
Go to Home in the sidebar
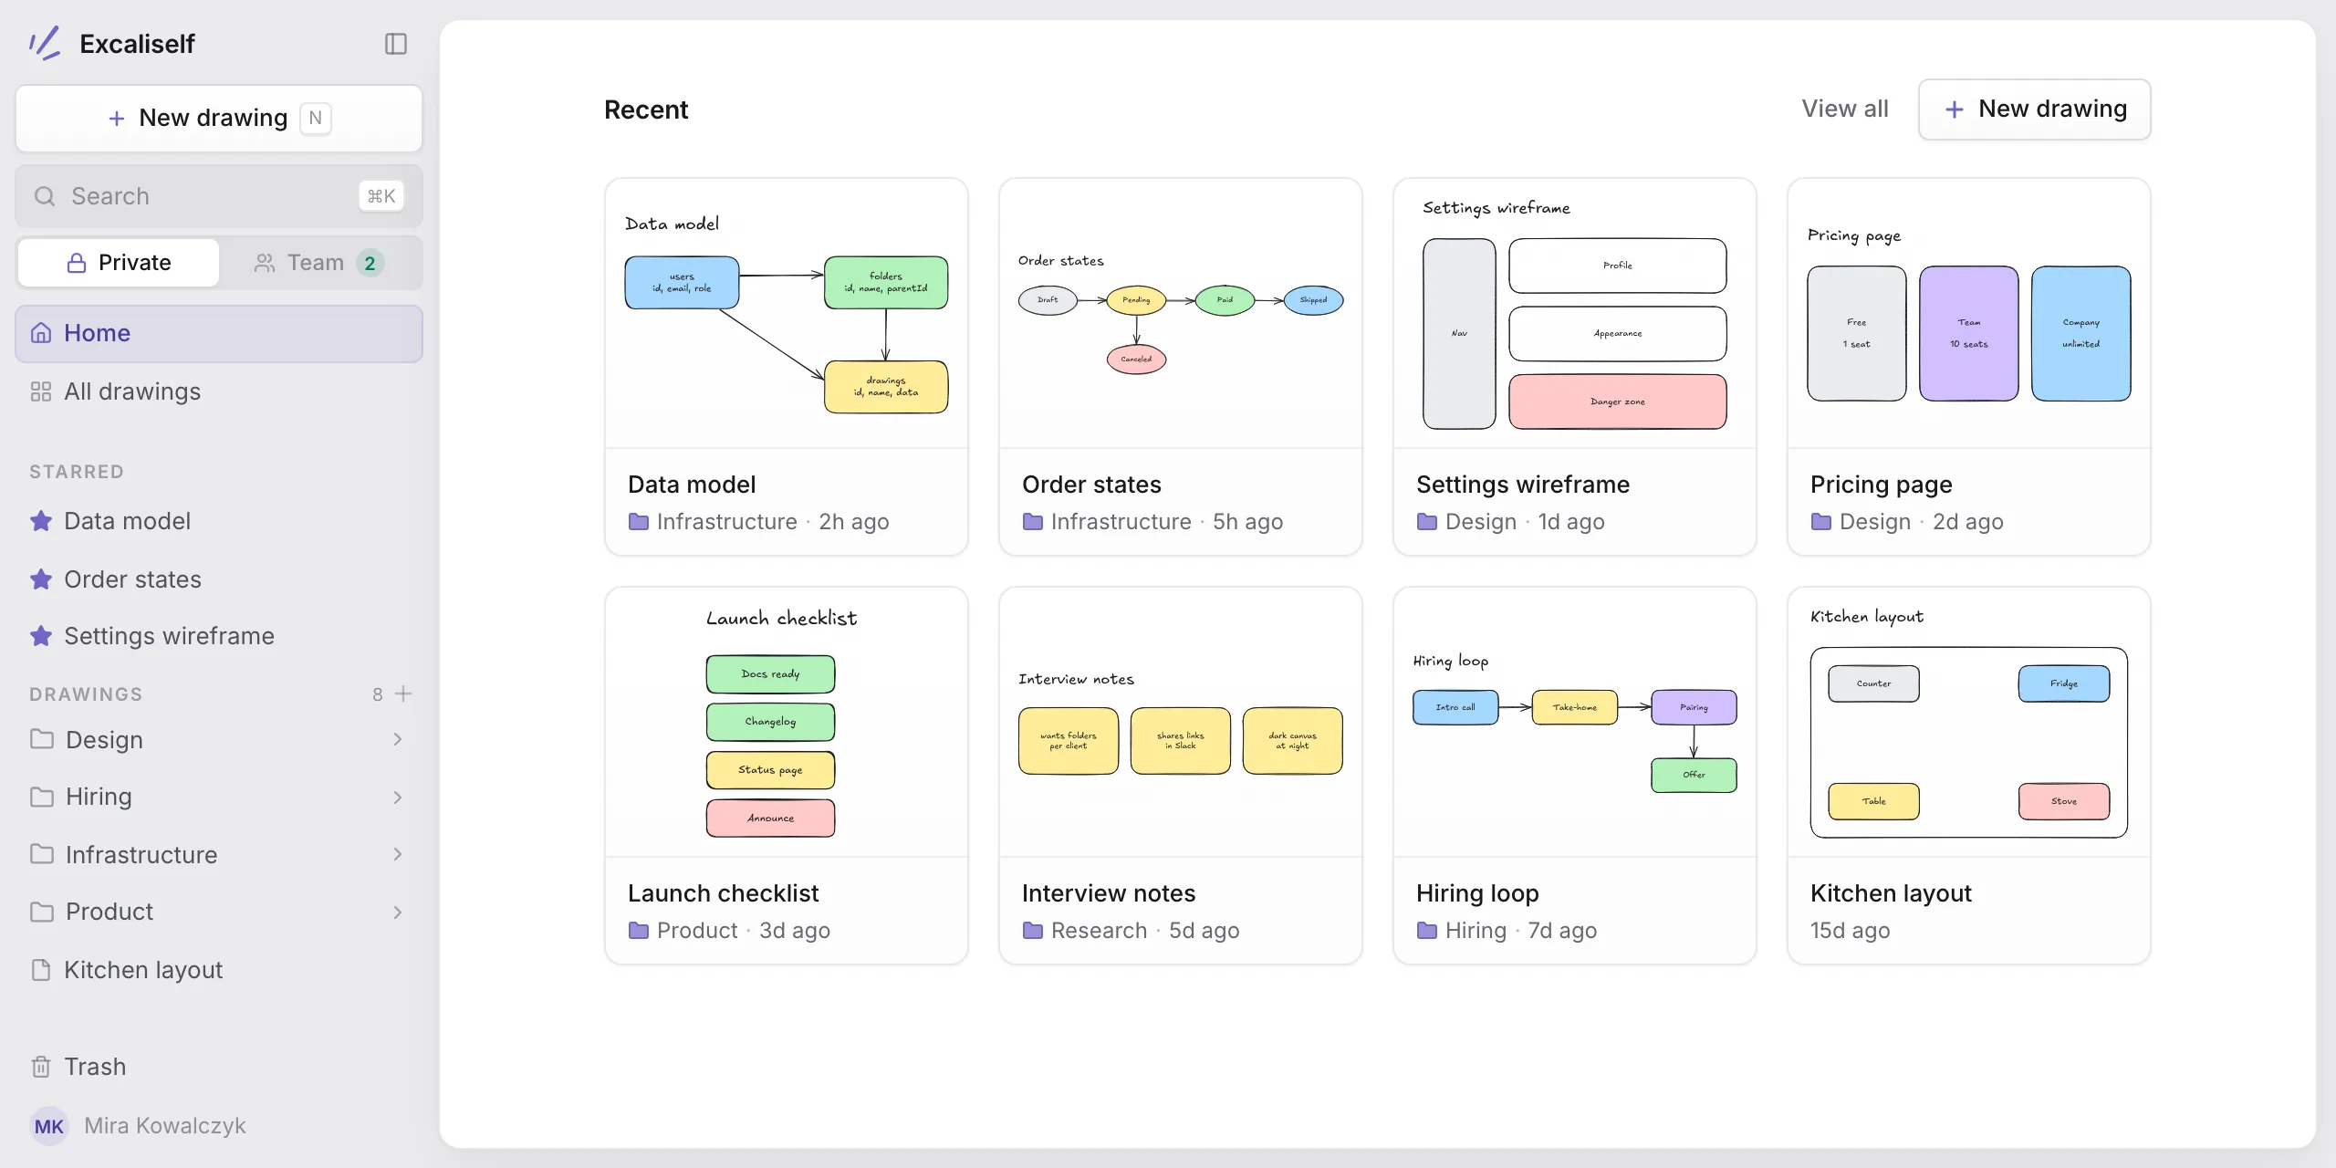click(x=219, y=333)
